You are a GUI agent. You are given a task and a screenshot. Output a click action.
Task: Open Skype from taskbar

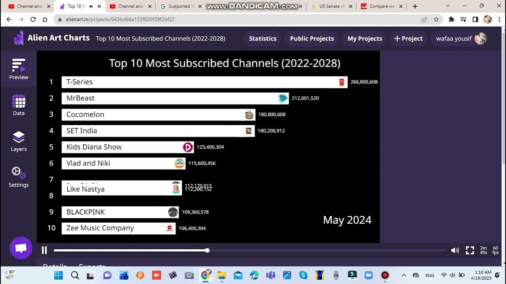coord(303,275)
